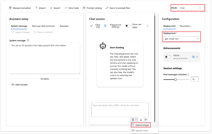
Task: Open the Mode dropdown set to Chat
Action: coord(190,8)
